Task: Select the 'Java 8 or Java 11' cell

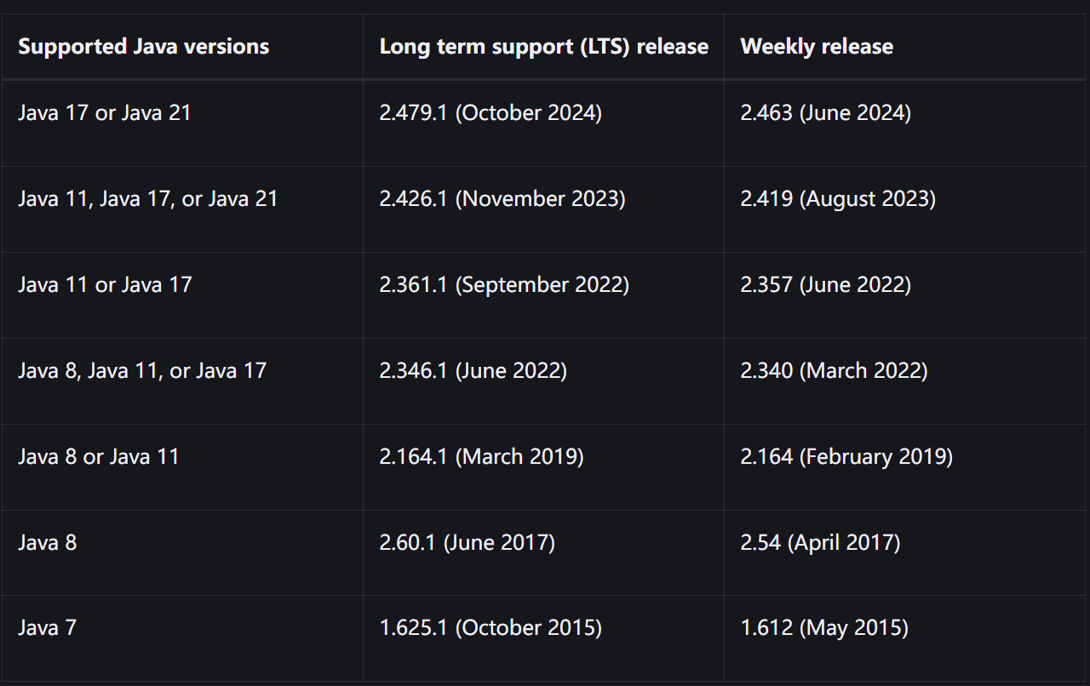Action: pyautogui.click(x=99, y=457)
